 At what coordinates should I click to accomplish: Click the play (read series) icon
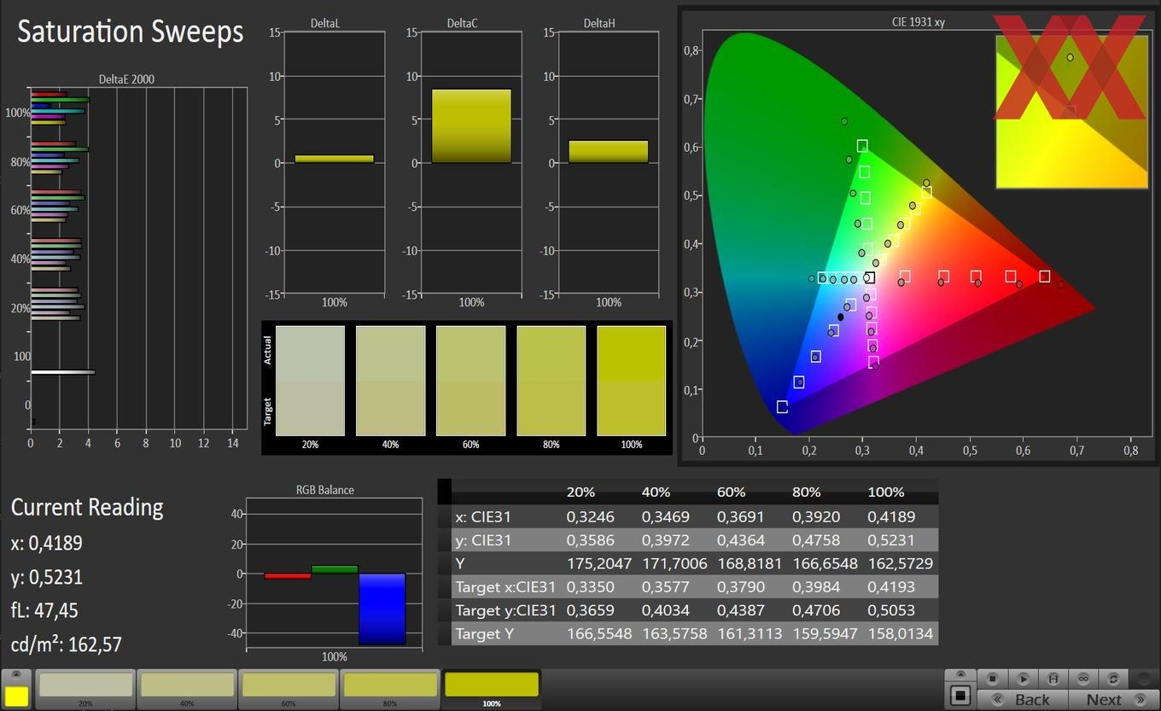click(x=1024, y=679)
